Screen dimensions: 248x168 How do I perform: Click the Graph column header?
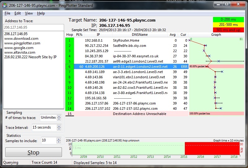click(216, 35)
